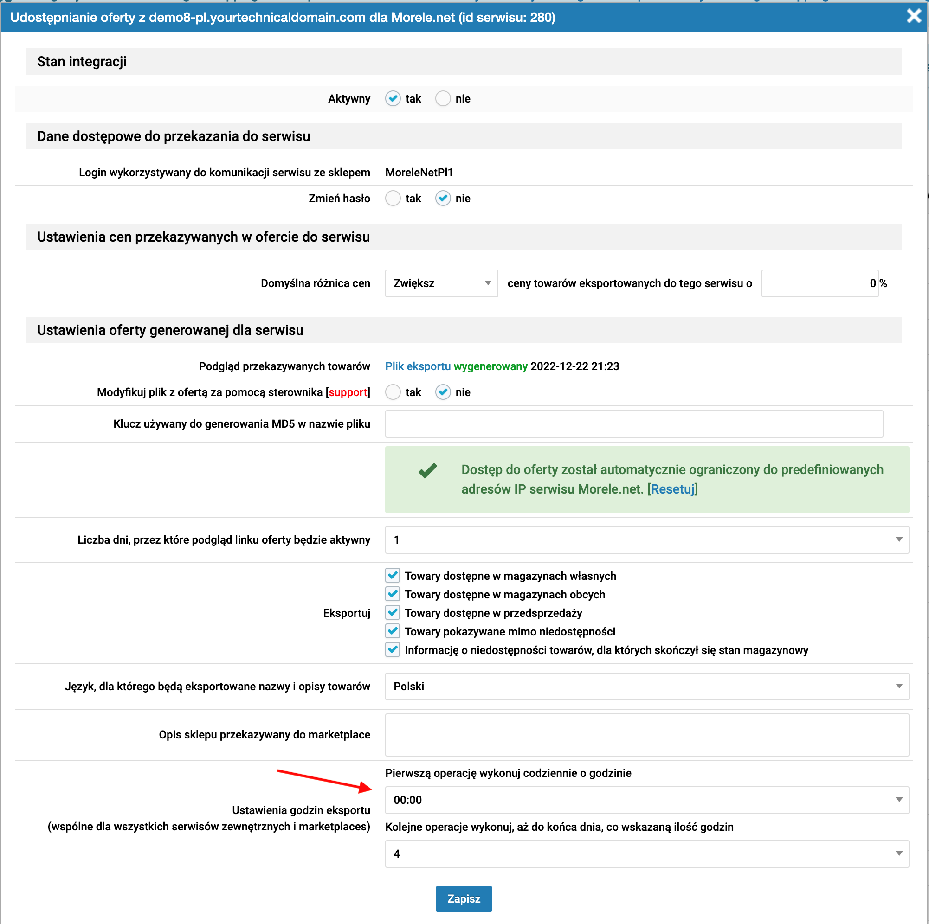This screenshot has height=924, width=929.
Task: Click the Stan integracji section header
Action: coord(464,62)
